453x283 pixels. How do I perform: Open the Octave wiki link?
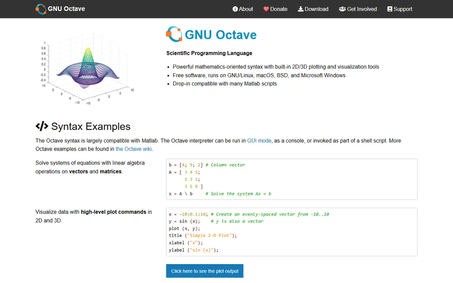click(133, 149)
